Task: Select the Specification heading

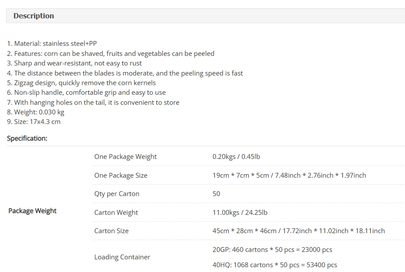Action: coord(27,138)
